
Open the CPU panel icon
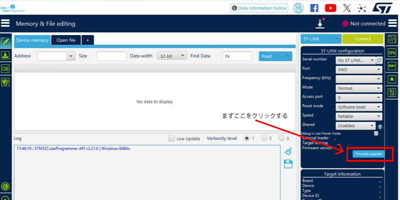tap(391, 53)
